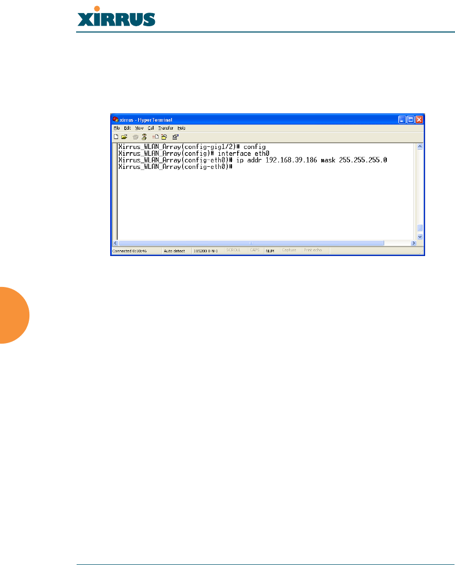Screen dimensions: 455x565
Task: Click the horizontal scrollbar thumb
Action: click(251, 243)
